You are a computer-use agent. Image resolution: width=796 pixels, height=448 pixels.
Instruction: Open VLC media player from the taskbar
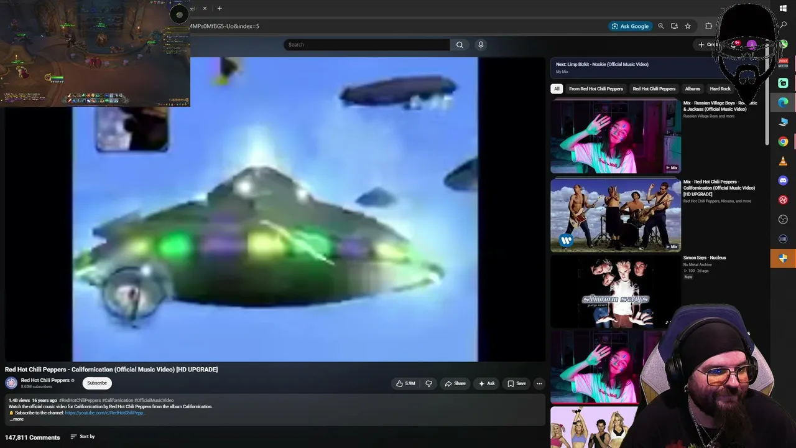[x=783, y=161]
